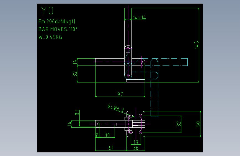240x156 pixels.
Task: Select the "W.:0.45KG" weight text
Action: (50, 37)
